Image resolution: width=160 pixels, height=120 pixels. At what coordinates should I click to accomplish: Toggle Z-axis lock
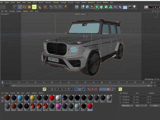[x=60, y=7]
